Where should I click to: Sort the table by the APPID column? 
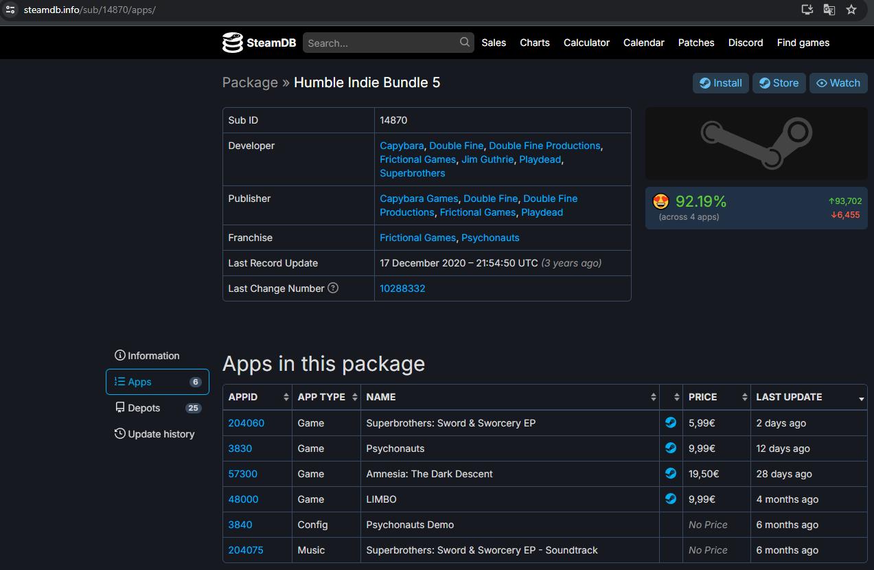click(x=257, y=397)
